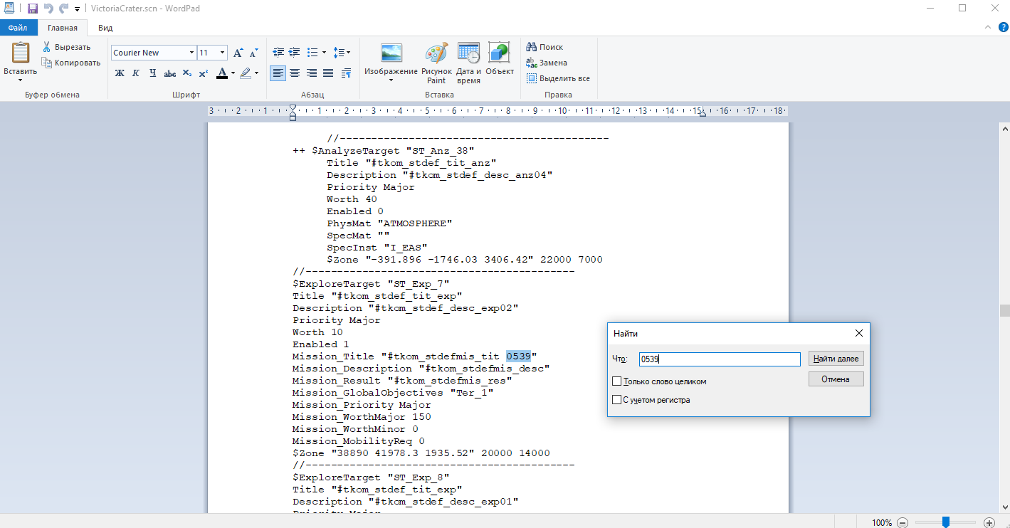Open WordPad help question mark
1010x528 pixels.
pos(1003,27)
